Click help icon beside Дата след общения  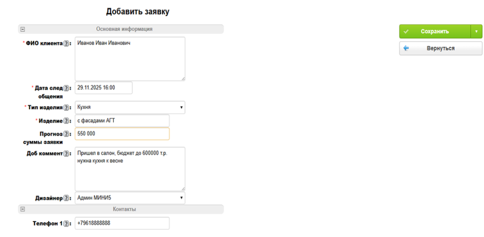point(67,88)
